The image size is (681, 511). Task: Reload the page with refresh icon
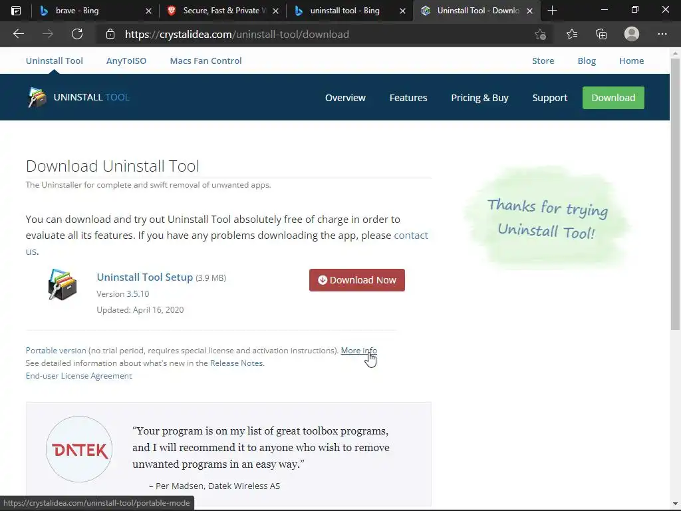77,34
